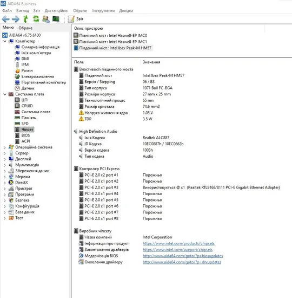Viewport: 292px width, 298px height.
Task: Open the aida64 drvupdates link
Action: click(182, 262)
